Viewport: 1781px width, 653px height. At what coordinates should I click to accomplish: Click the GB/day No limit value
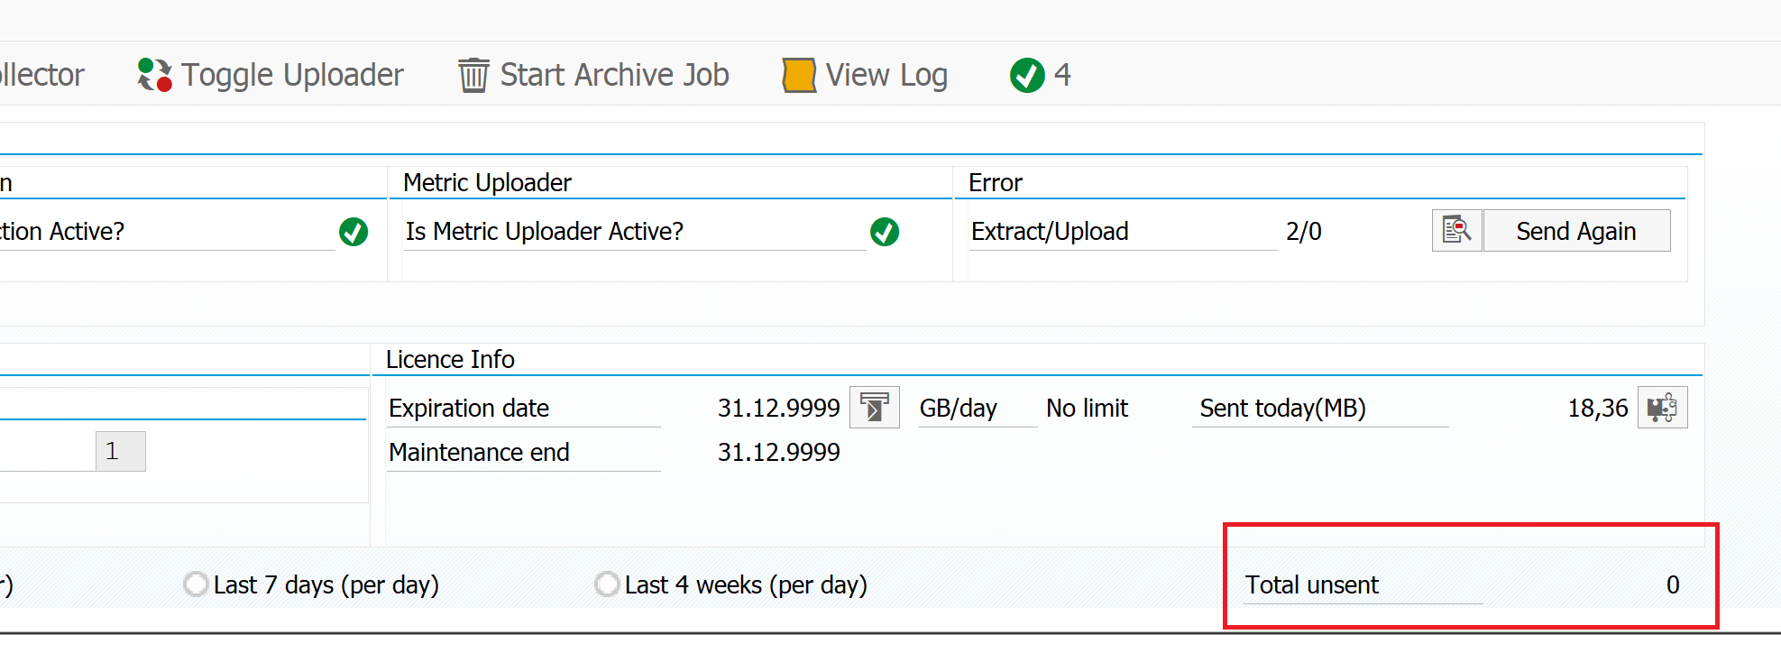click(1087, 409)
